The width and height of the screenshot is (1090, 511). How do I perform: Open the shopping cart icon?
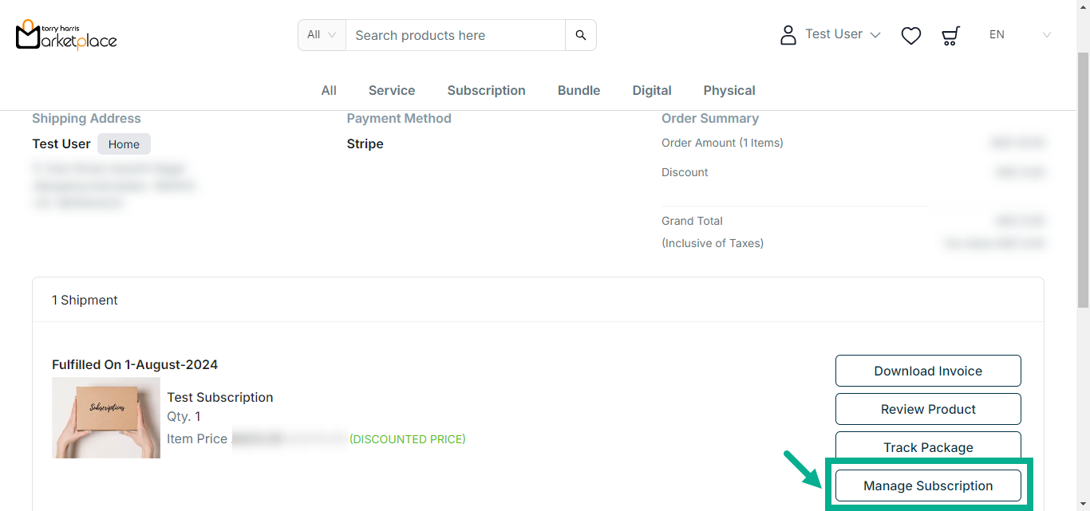[x=950, y=35]
